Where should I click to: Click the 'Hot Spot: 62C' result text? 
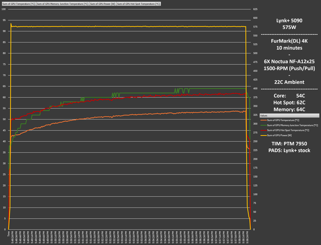[289, 102]
